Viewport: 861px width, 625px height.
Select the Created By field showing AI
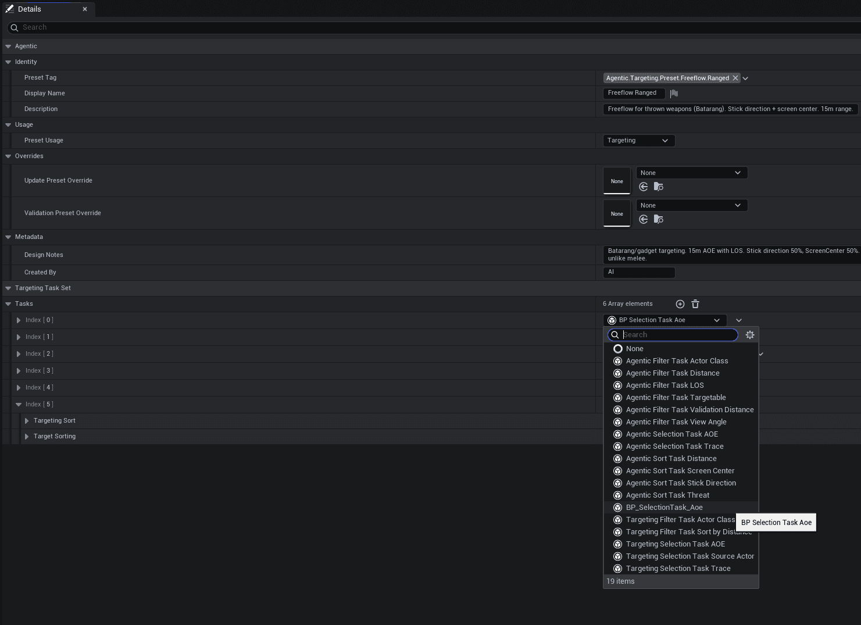tap(639, 272)
